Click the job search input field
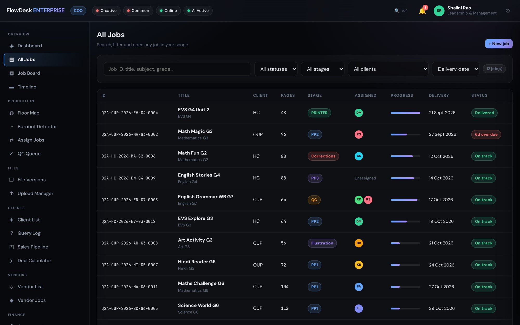This screenshot has width=520, height=325. click(x=177, y=69)
